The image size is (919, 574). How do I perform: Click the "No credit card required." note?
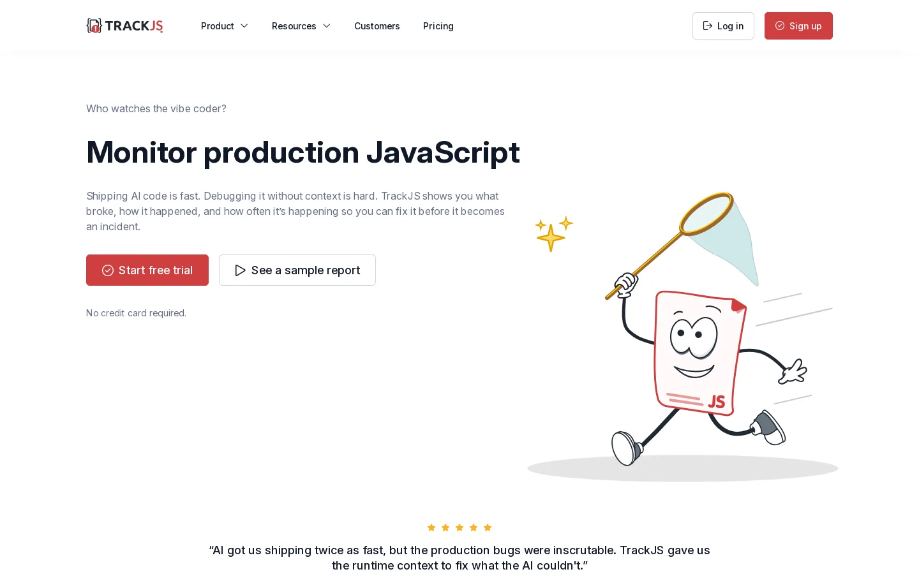[137, 313]
